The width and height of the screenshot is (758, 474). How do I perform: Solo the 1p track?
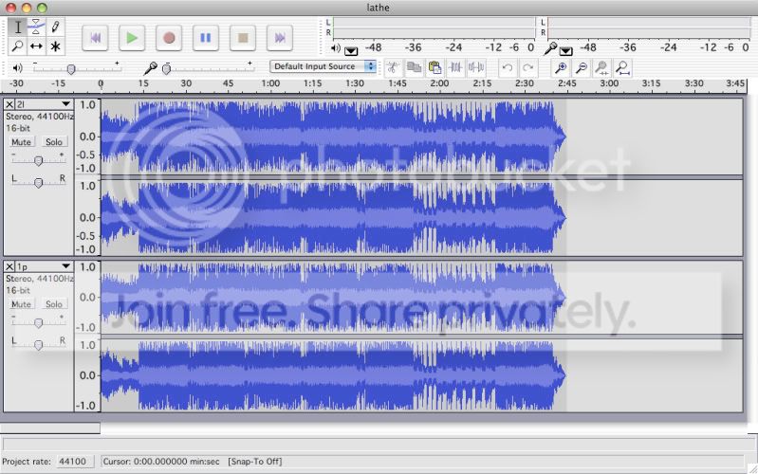click(54, 304)
